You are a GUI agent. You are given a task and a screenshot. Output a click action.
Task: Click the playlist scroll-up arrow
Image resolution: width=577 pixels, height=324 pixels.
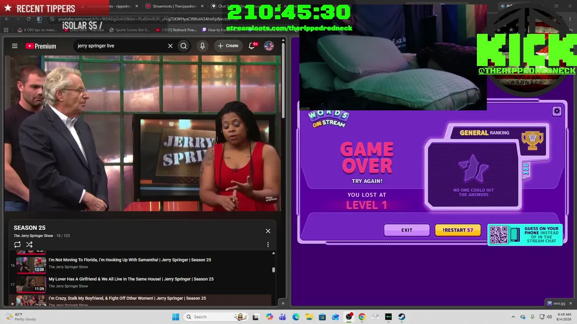click(x=273, y=253)
